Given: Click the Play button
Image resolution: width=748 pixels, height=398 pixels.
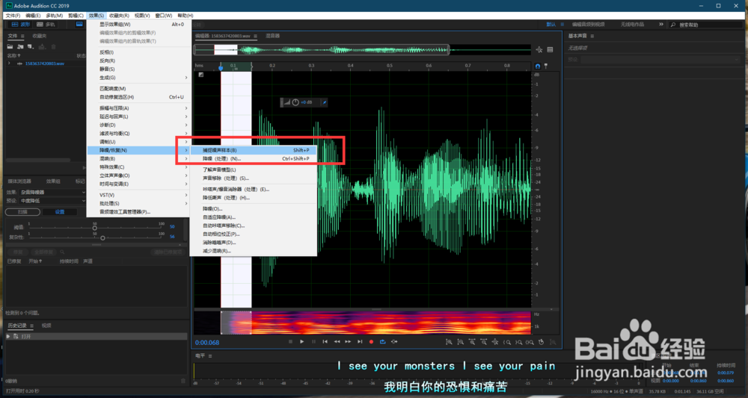Looking at the screenshot, I should [302, 342].
